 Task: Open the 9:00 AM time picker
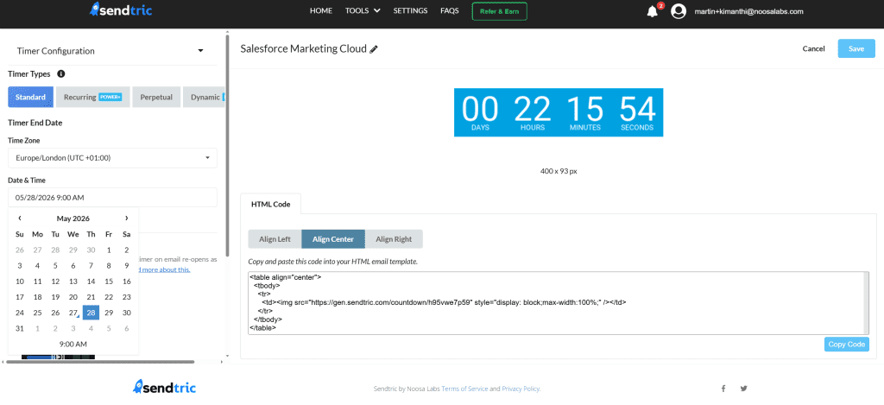pos(73,344)
